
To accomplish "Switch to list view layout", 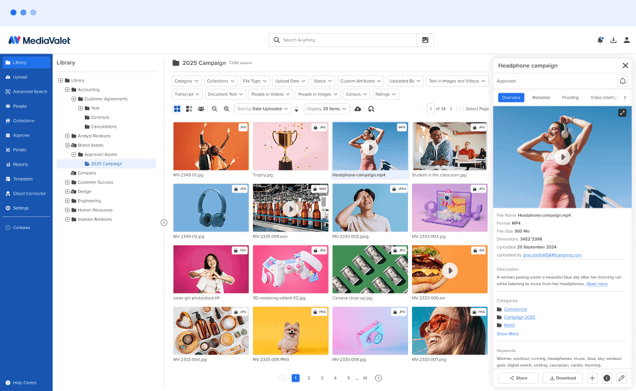I will pyautogui.click(x=189, y=109).
